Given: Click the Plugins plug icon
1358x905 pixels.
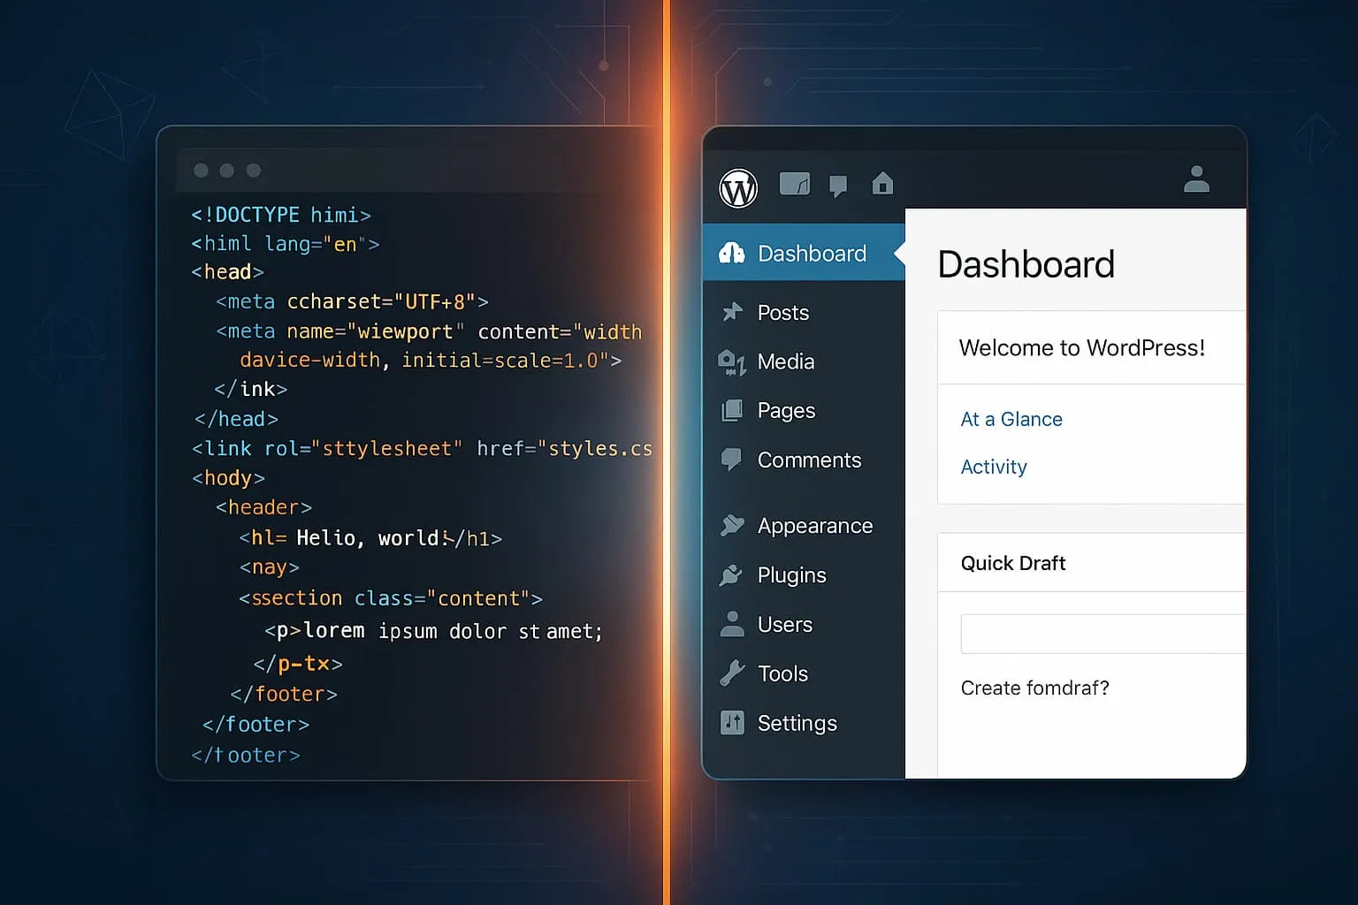Looking at the screenshot, I should pyautogui.click(x=731, y=575).
